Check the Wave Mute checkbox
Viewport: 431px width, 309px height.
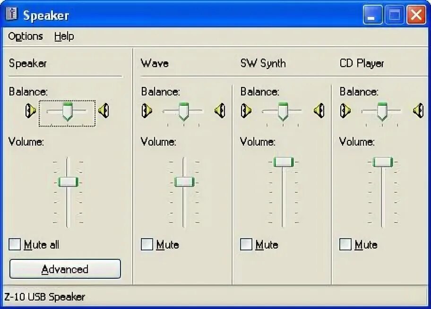147,244
